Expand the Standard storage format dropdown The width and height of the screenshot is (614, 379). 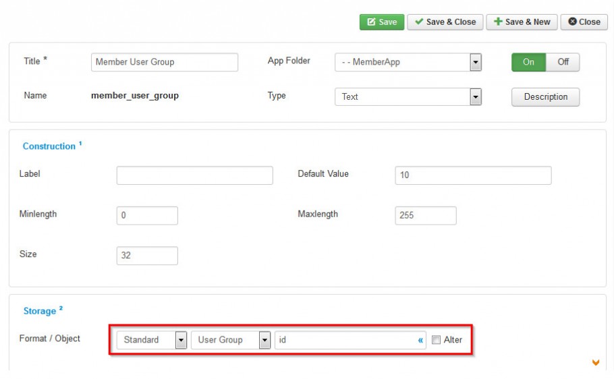point(152,340)
